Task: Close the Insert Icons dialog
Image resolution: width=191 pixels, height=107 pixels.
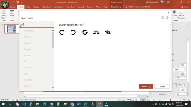Action: (x=168, y=12)
